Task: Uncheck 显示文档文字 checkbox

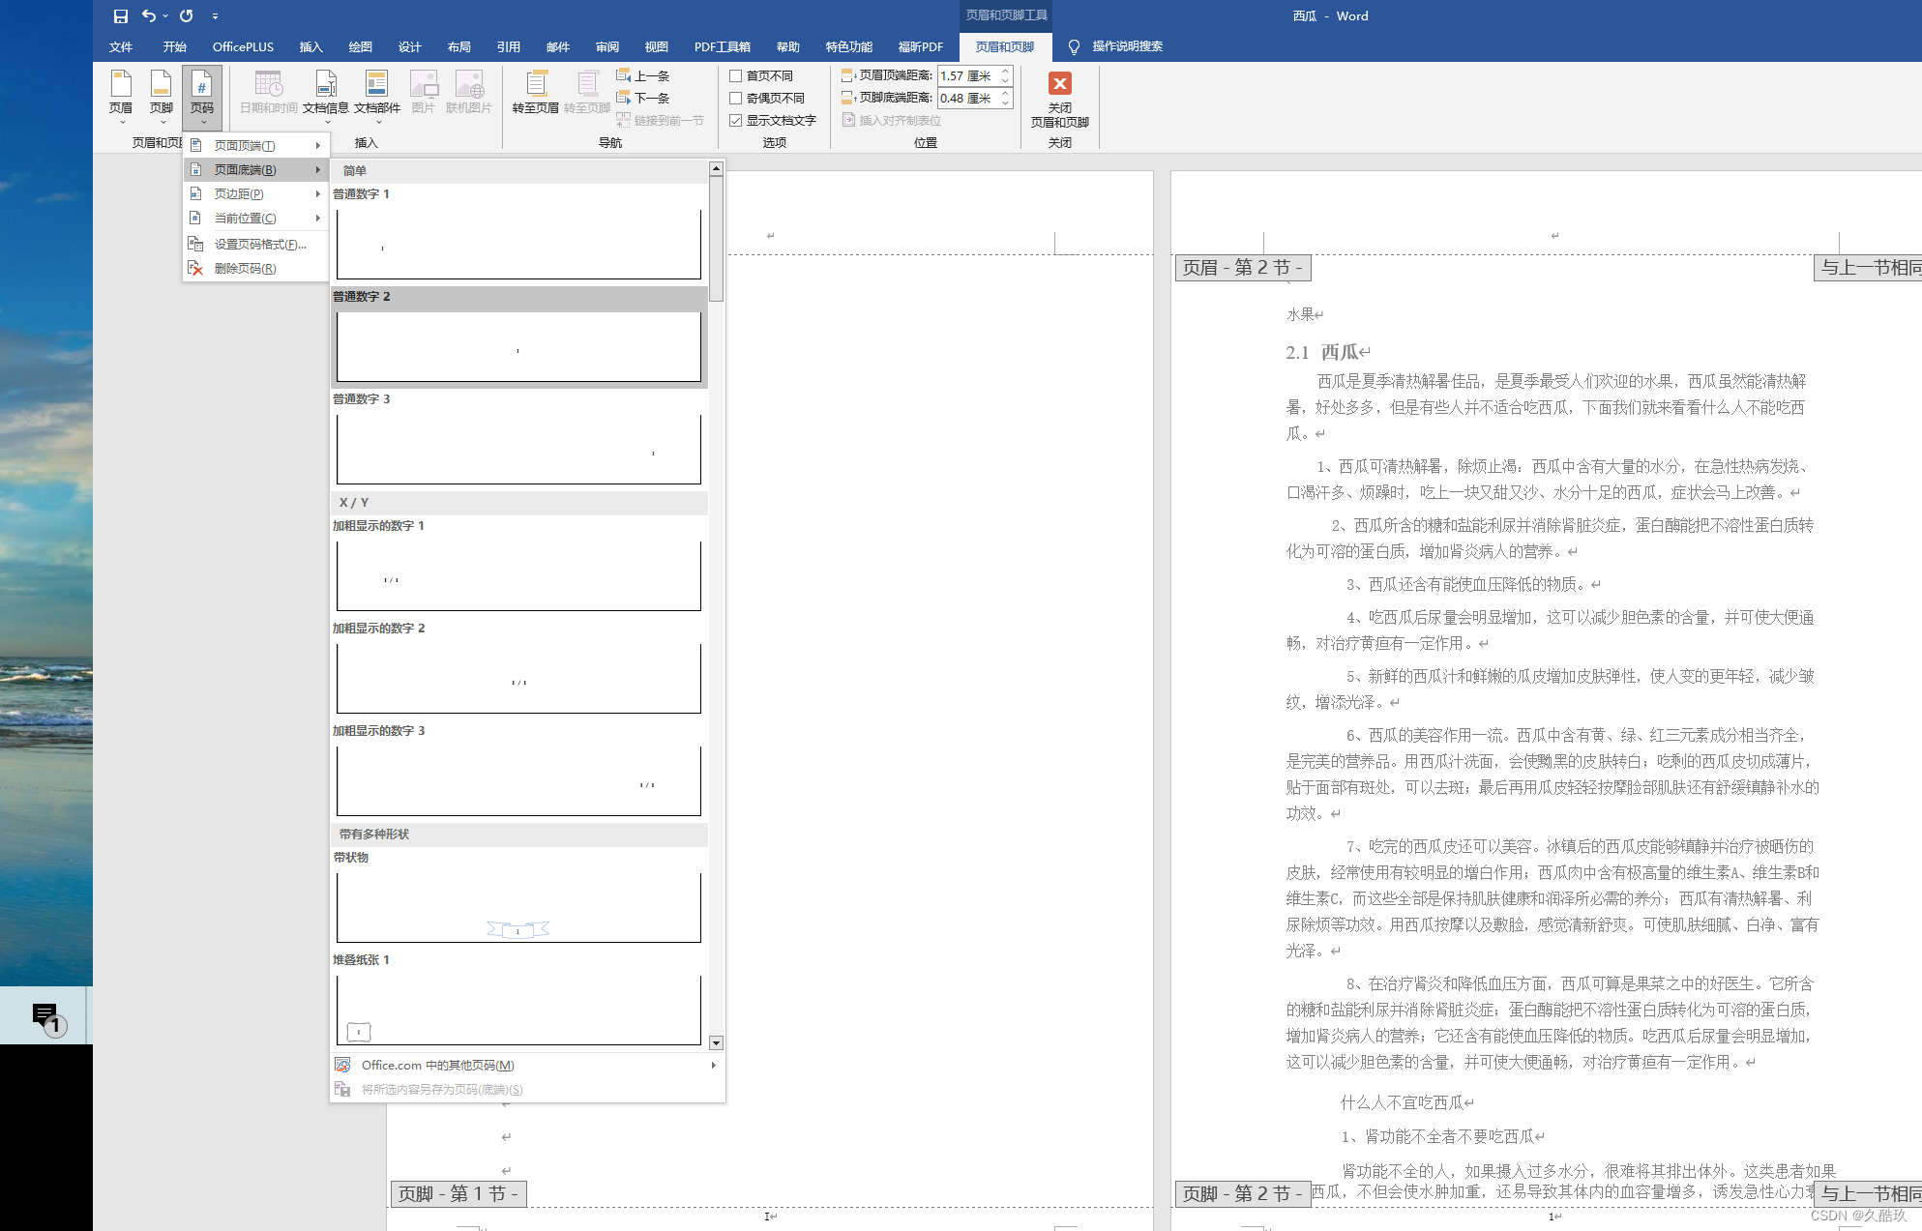Action: tap(736, 120)
